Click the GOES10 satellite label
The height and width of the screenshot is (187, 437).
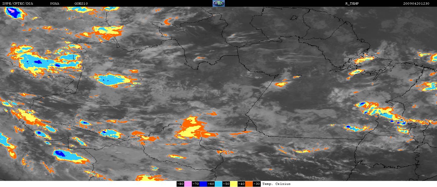point(81,3)
